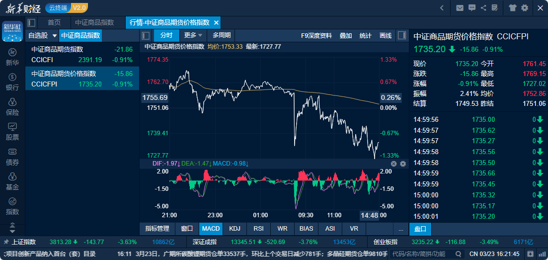Open the skin theme shirt icon
Viewport: 548px width, 260px height.
coord(513,8)
